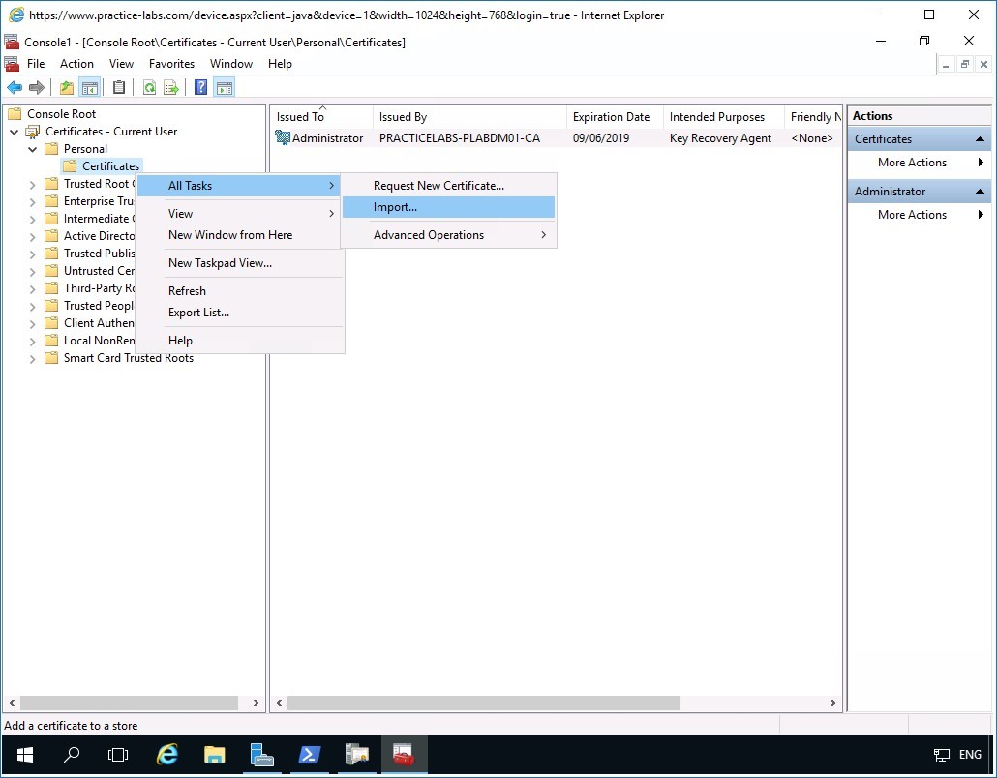Open PowerShell from the taskbar
The height and width of the screenshot is (778, 997).
point(309,755)
